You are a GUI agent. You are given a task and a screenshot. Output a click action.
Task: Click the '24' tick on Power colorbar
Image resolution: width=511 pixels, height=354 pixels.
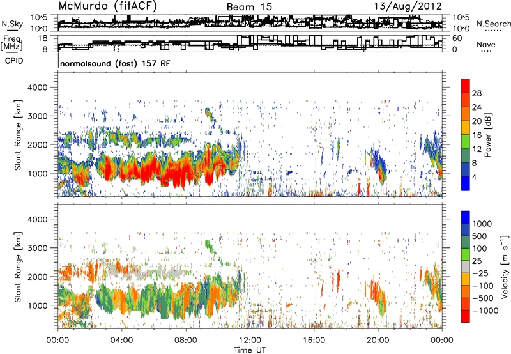477,107
